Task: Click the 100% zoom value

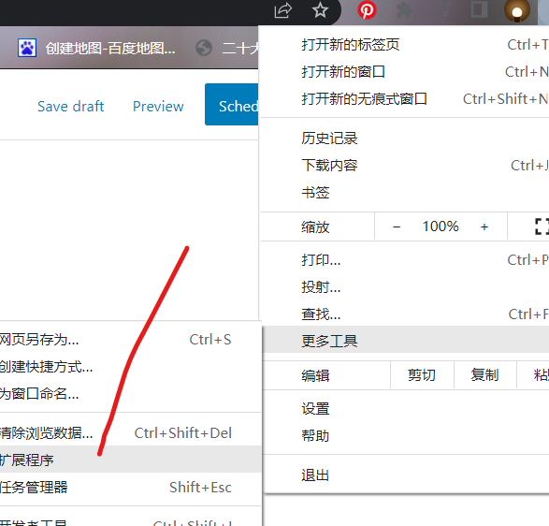Action: click(x=441, y=226)
